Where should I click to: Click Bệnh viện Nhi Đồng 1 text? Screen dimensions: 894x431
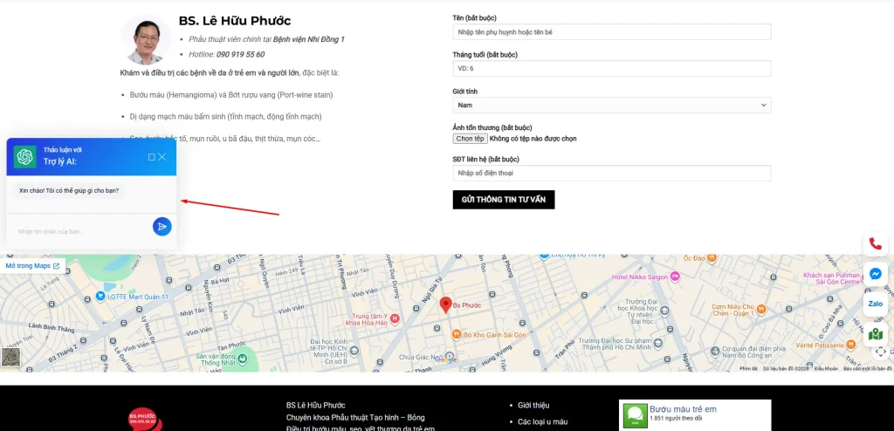[x=309, y=39]
